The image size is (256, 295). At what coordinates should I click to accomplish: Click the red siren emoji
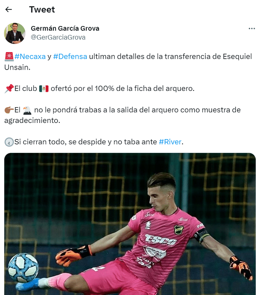click(x=9, y=57)
